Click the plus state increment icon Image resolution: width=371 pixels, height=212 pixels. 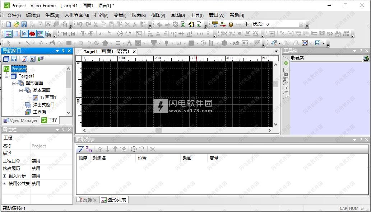point(246,24)
